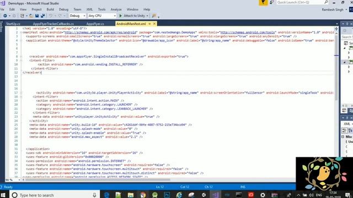Screen dimensions: 353x198
Task: Open Settings gear from the taskbar
Action: coord(263,195)
